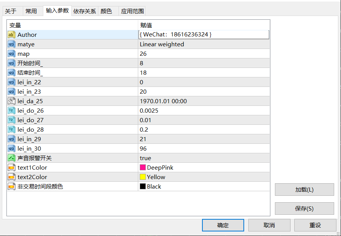
Task: Go to the 应用范围 tab
Action: pos(132,11)
